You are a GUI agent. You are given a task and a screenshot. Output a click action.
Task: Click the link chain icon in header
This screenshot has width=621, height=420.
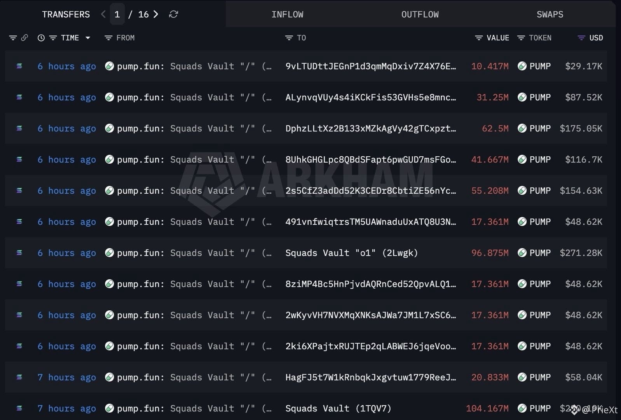tap(24, 38)
